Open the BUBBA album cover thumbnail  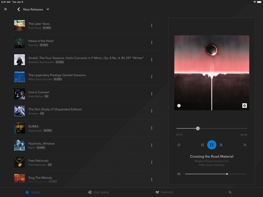click(19, 128)
